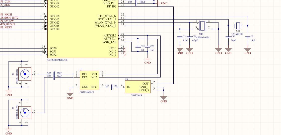Click the ADS_RESET net label
Viewport: 281px width, 135px height.
tap(8, 24)
